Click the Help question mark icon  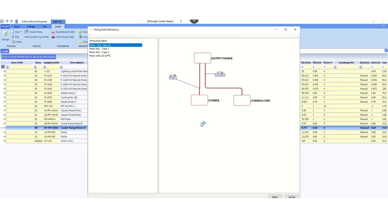pos(384,26)
